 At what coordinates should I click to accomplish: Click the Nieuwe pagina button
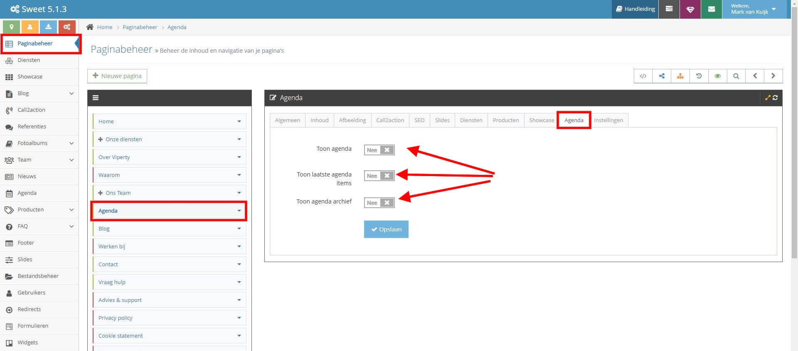117,76
